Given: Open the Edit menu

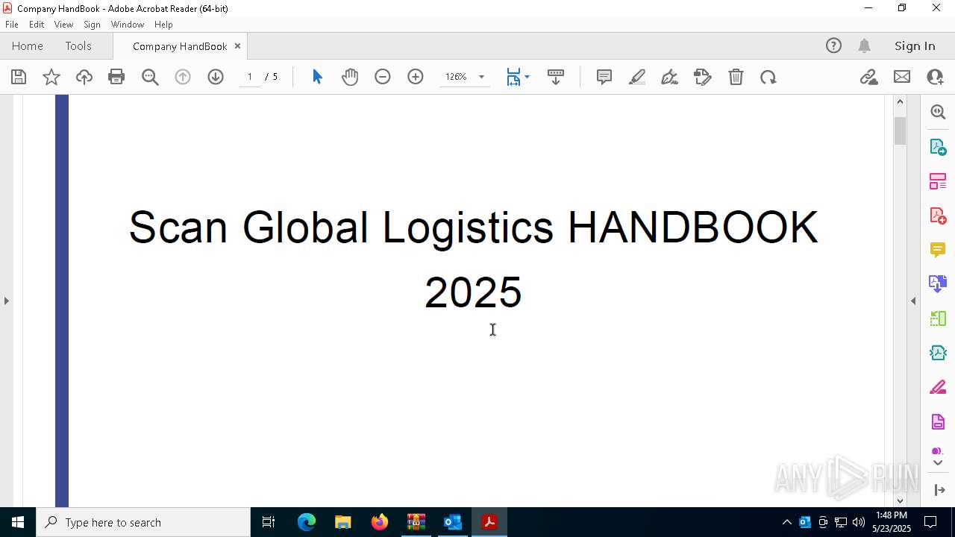Looking at the screenshot, I should click(37, 25).
